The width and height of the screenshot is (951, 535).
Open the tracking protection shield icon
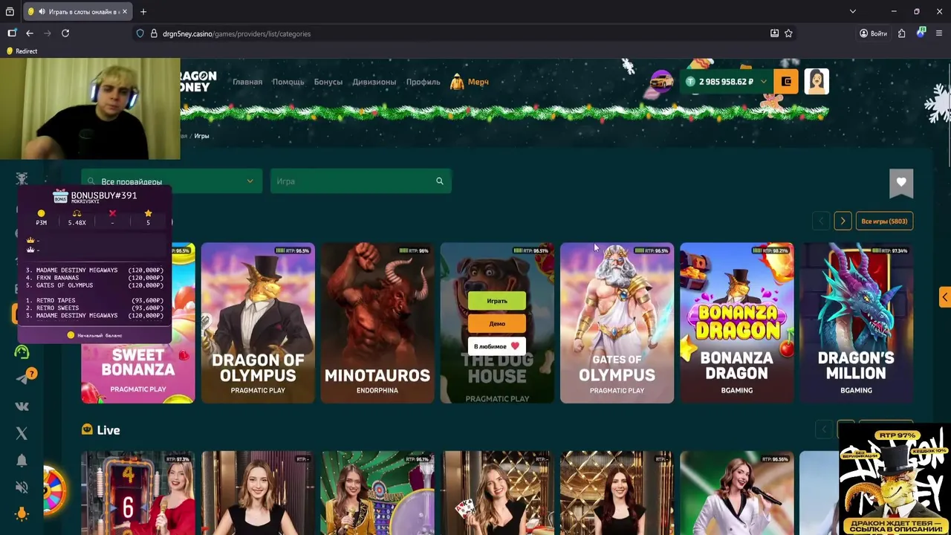point(140,33)
